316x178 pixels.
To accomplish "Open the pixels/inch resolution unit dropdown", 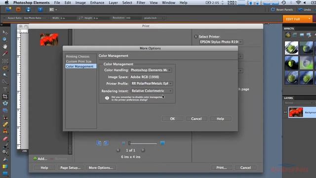I will click(x=154, y=18).
